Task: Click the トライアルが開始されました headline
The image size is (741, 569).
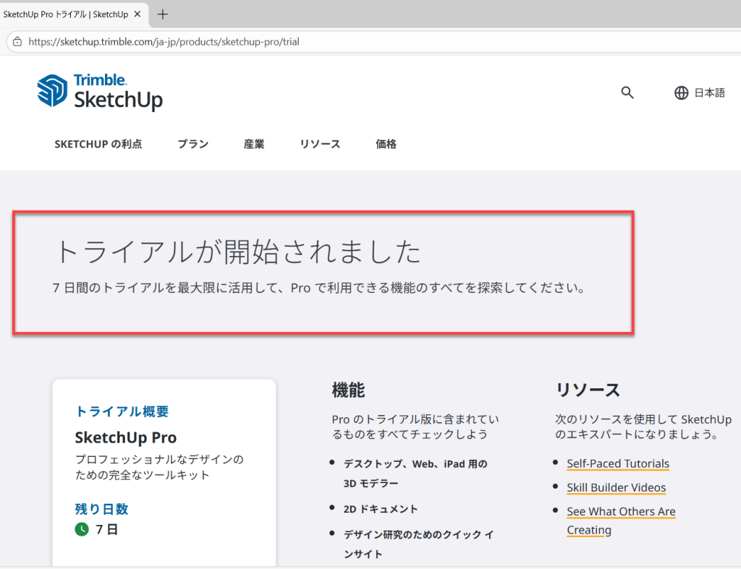Action: coord(238,252)
